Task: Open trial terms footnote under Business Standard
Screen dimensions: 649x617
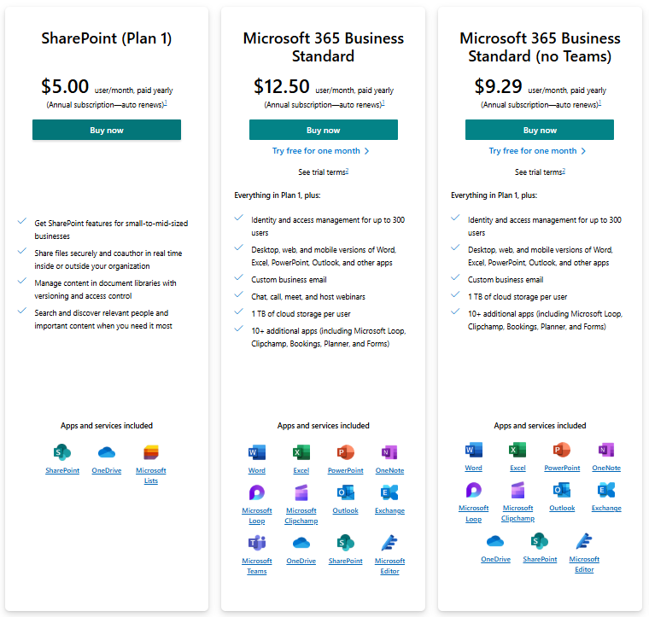Action: tap(347, 171)
